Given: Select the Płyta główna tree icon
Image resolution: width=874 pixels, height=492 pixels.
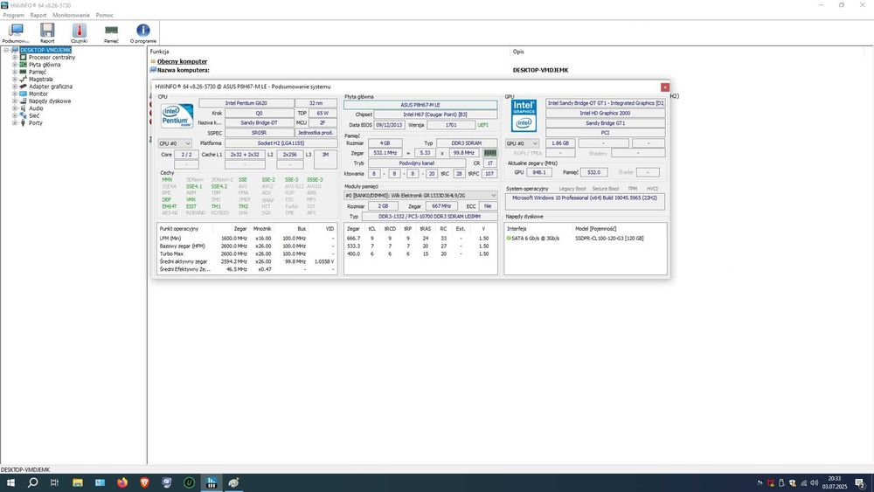Looking at the screenshot, I should coord(24,65).
